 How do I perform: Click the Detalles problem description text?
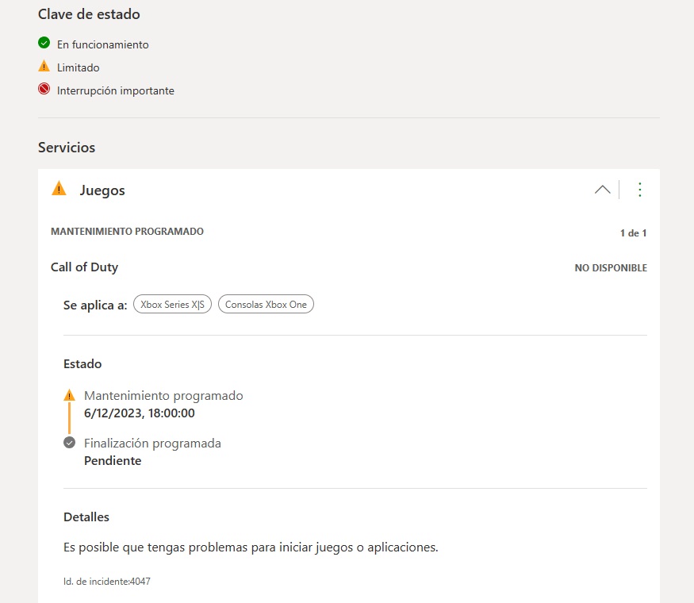click(x=251, y=547)
